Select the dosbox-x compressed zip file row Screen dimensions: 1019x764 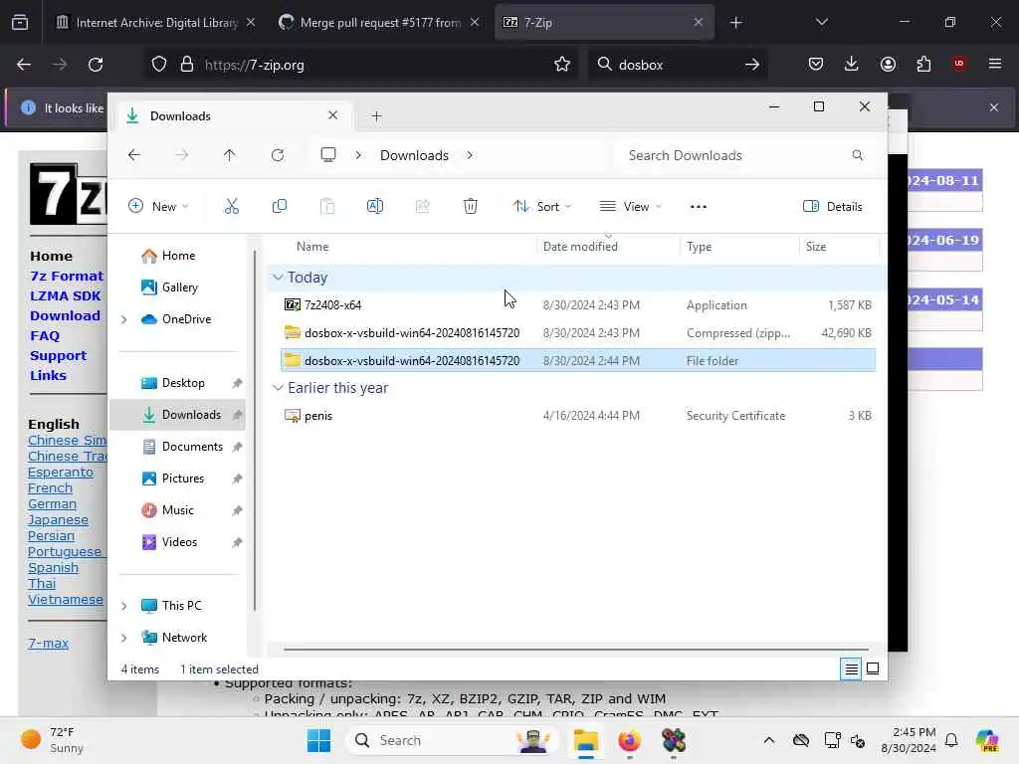[x=578, y=333]
